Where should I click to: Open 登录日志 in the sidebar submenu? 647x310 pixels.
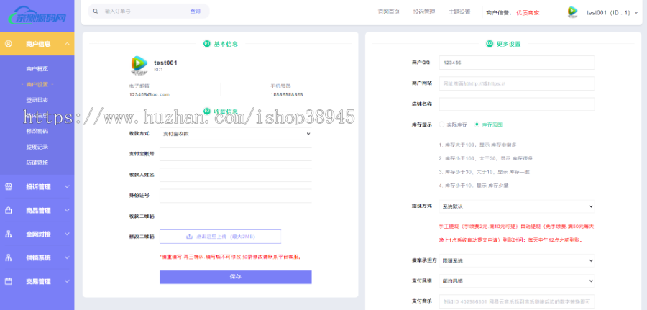[x=37, y=100]
